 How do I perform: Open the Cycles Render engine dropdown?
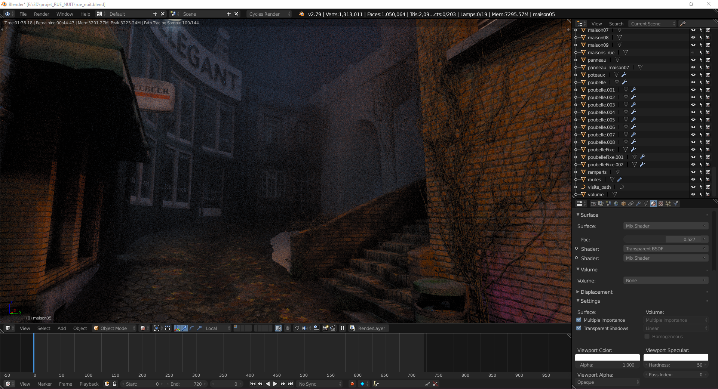click(269, 14)
